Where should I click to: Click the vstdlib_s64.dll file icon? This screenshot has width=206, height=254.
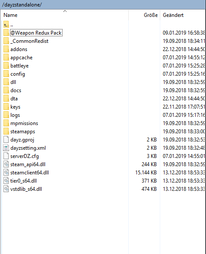pos(6,189)
